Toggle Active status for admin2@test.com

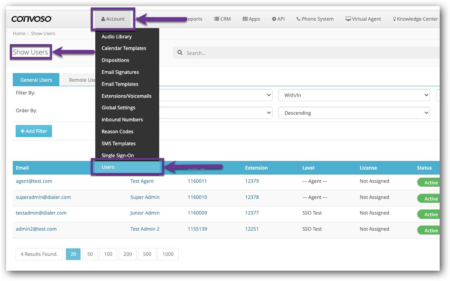[429, 231]
